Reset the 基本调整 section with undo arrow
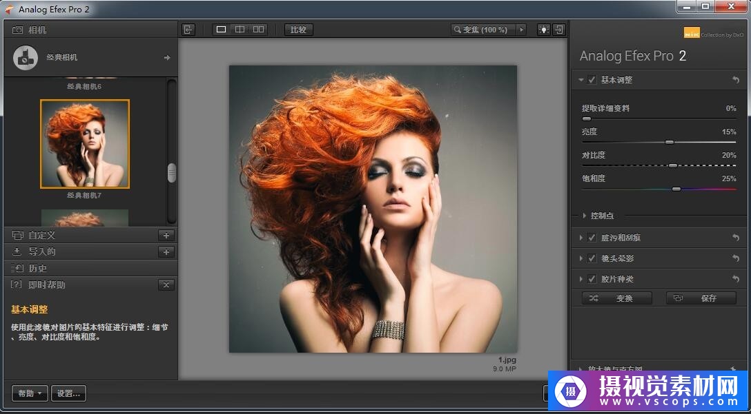The image size is (751, 414). pos(736,80)
